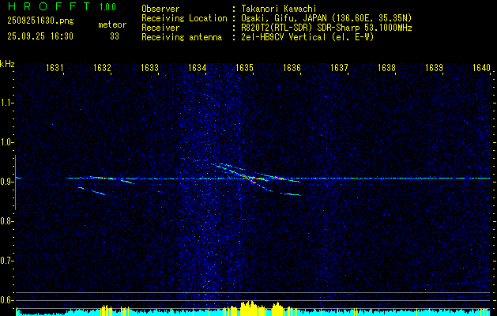This screenshot has width=497, height=316.
Task: Click the 0.7 kHz axis label
Action: tap(6, 261)
